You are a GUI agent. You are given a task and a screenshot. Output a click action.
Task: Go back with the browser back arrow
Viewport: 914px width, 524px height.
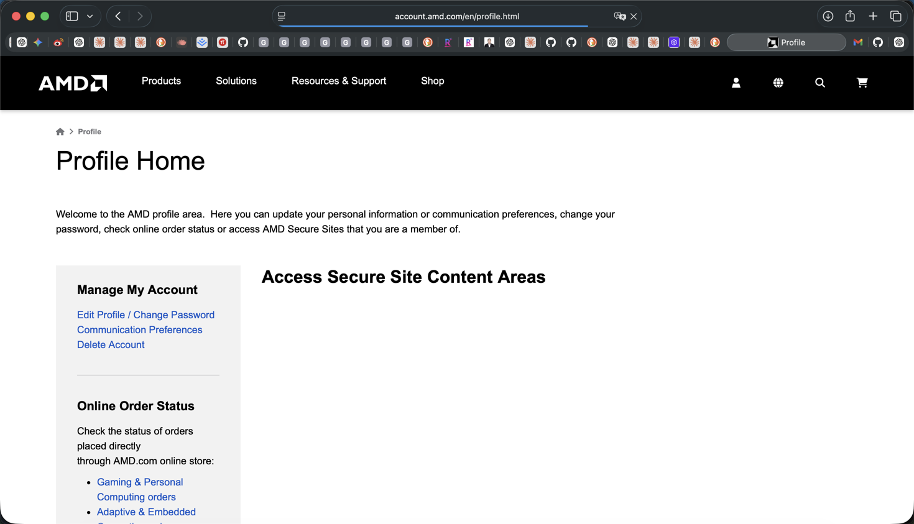[118, 16]
